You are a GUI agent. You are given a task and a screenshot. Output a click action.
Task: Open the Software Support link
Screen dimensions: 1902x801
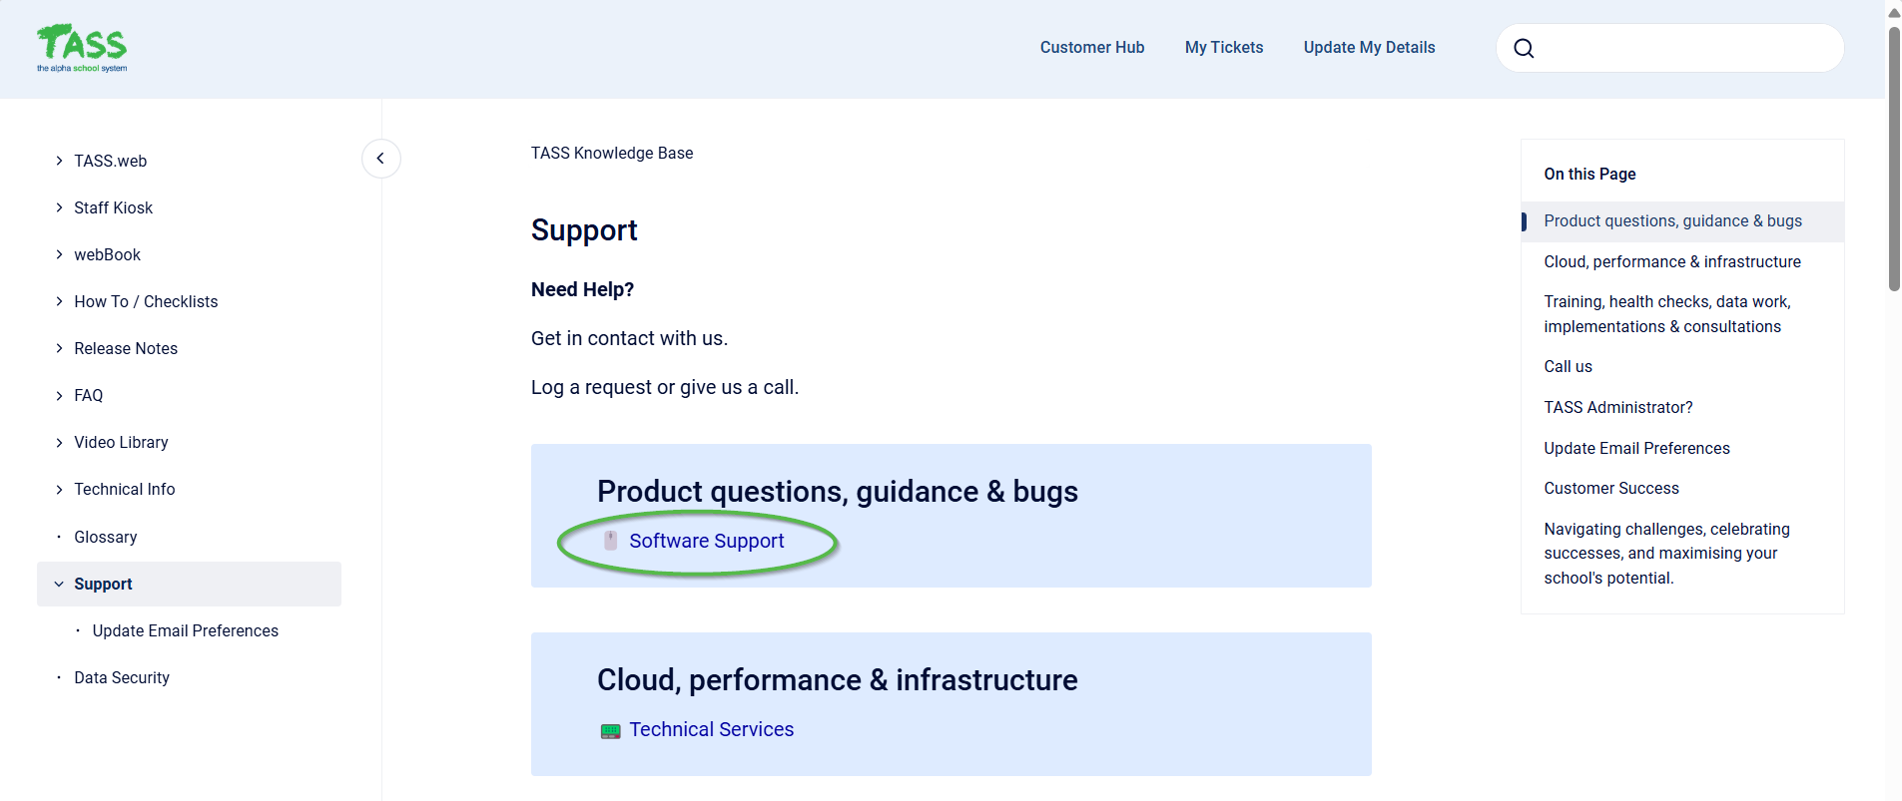point(706,541)
